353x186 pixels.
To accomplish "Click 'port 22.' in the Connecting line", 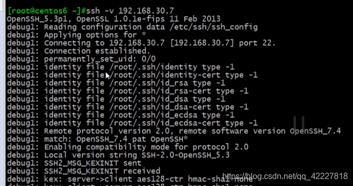I will point(257,43).
